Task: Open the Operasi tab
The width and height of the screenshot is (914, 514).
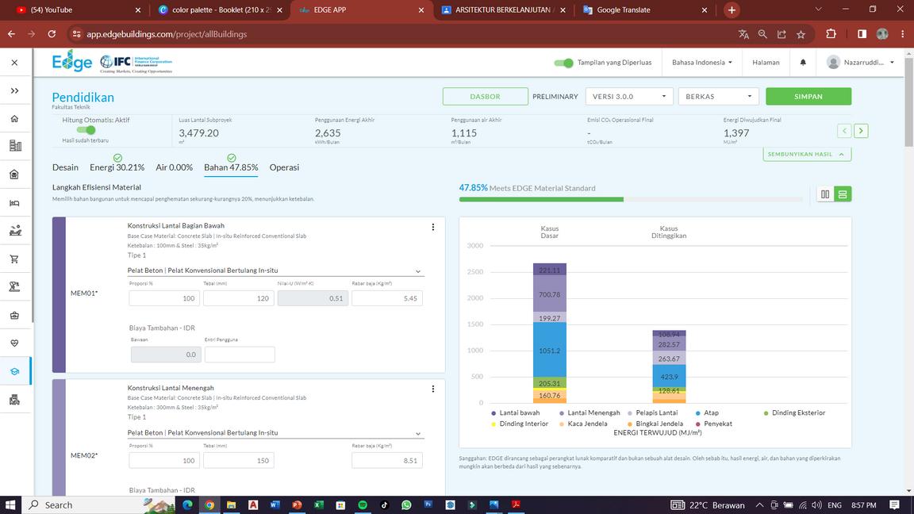Action: coord(284,167)
